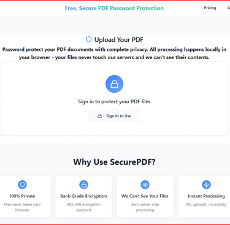Click the 100% Private shield icon
Viewport: 230px width, 225px height.
click(22, 184)
